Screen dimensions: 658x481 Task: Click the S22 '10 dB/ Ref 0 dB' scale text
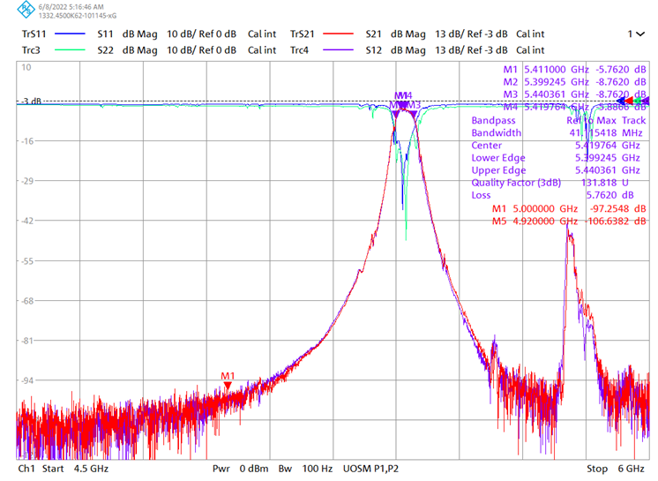tap(201, 50)
